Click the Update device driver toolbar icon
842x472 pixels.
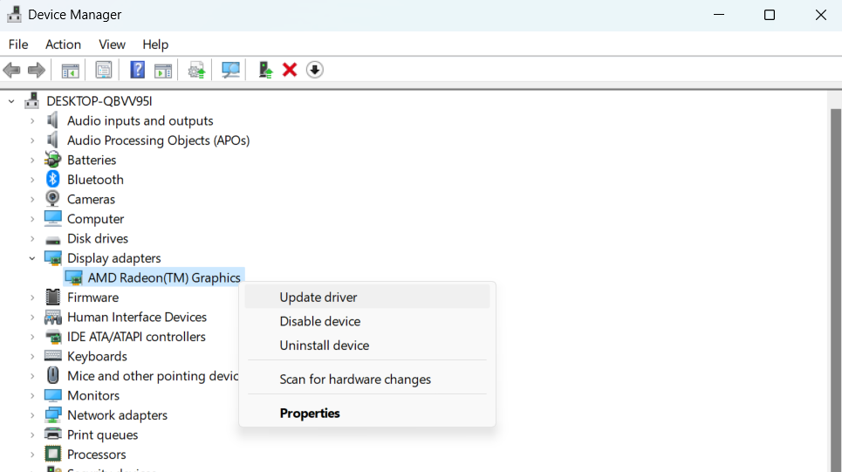(x=196, y=70)
